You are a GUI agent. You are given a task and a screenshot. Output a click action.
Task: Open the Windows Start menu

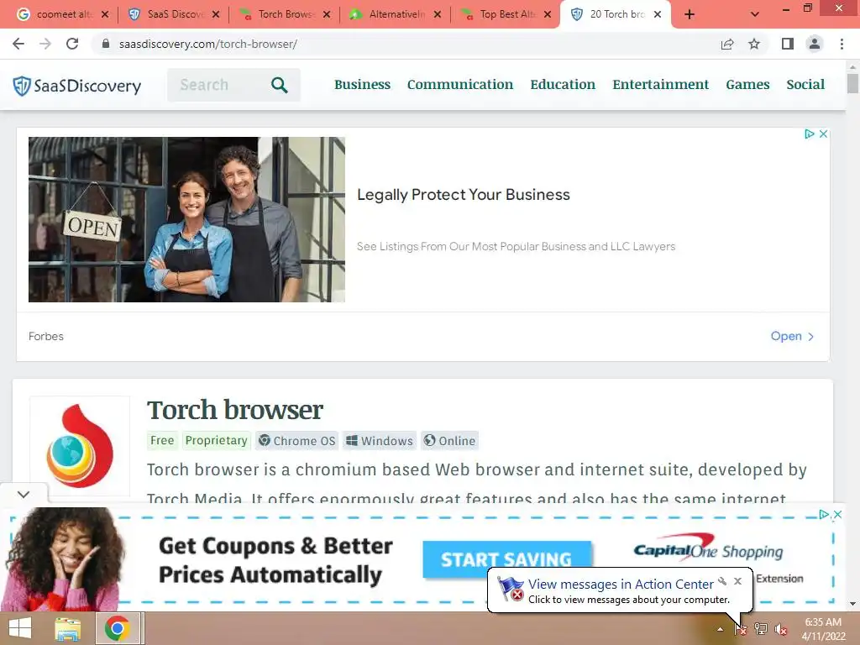click(x=20, y=628)
